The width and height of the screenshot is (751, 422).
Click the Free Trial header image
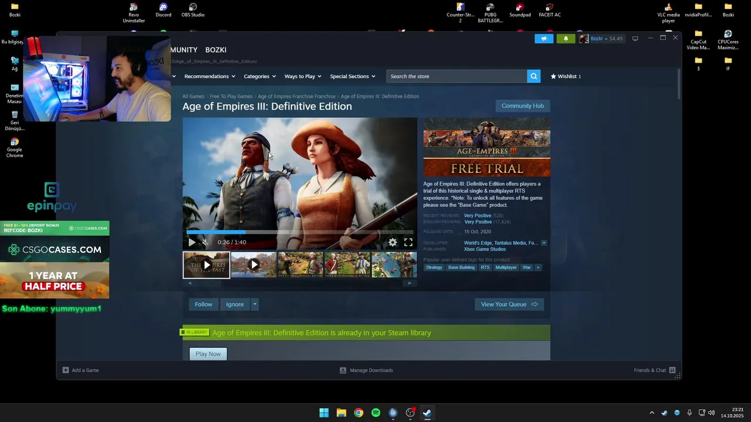tap(487, 147)
